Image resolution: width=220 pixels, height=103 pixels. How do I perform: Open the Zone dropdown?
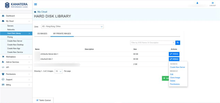pyautogui.click(x=72, y=26)
